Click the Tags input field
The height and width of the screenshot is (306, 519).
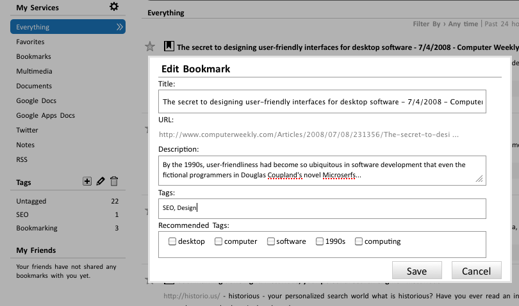(x=322, y=209)
